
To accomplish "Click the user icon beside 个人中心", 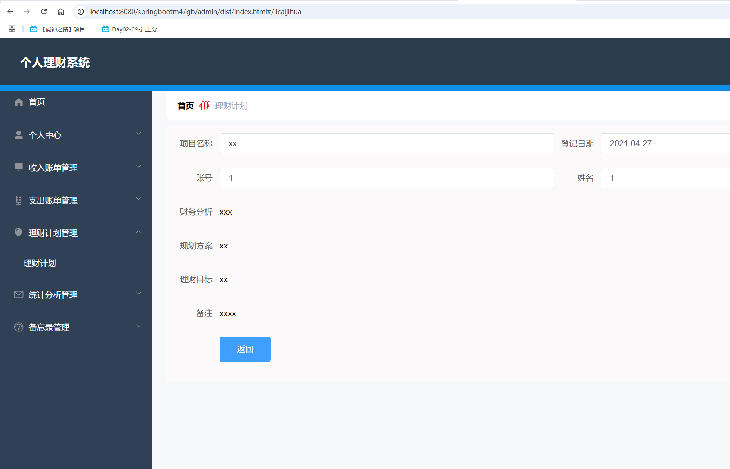I will [x=19, y=135].
